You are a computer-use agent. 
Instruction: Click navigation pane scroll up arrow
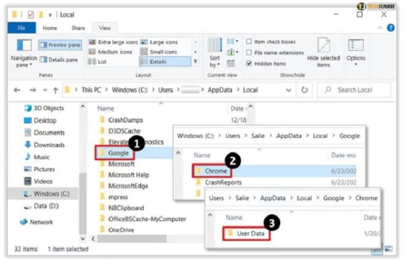83,106
